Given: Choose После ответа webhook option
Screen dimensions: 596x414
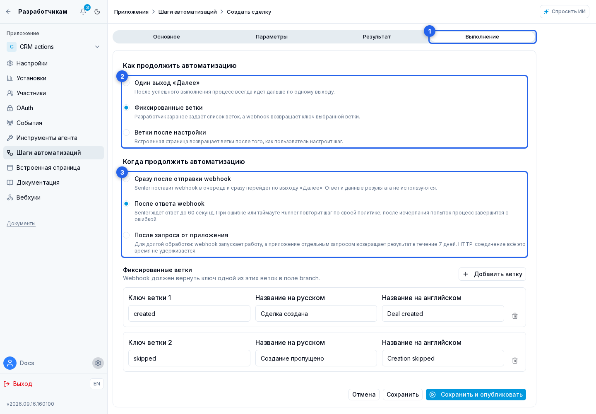Looking at the screenshot, I should [127, 204].
